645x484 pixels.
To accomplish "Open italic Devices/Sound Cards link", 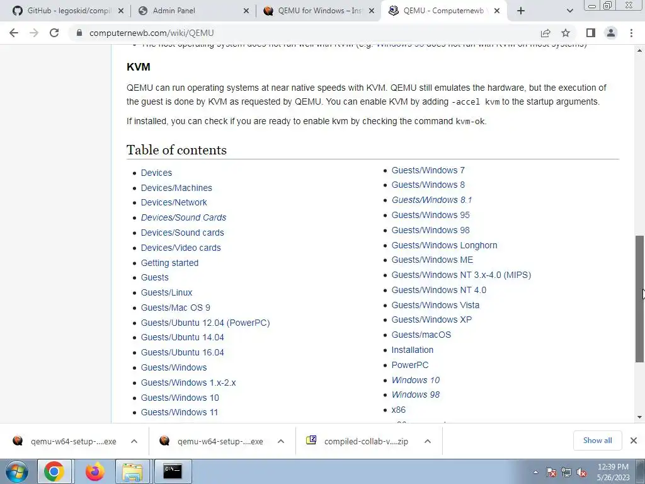I will (183, 217).
